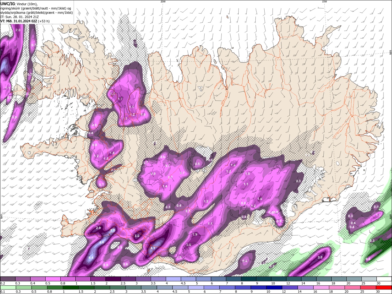Click the '20W' longitude label
This screenshot has width=392, height=294.
[x=163, y=1]
